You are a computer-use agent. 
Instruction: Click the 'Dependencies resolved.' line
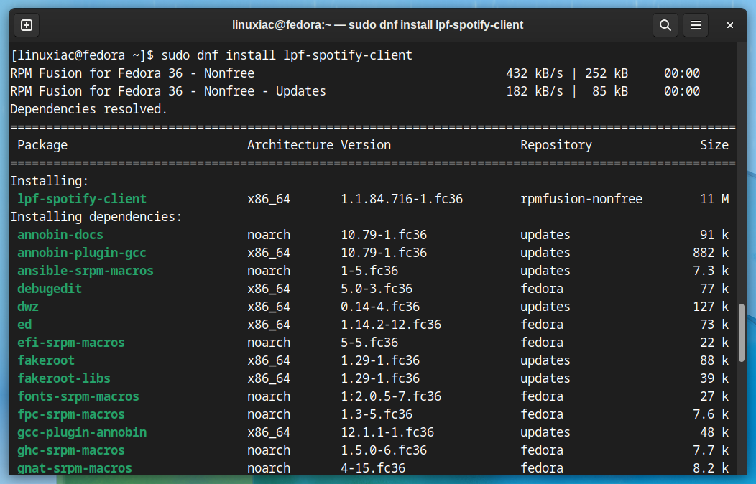click(88, 109)
